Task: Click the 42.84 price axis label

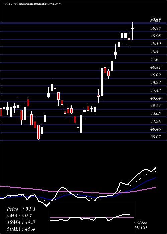Action: (x=156, y=106)
